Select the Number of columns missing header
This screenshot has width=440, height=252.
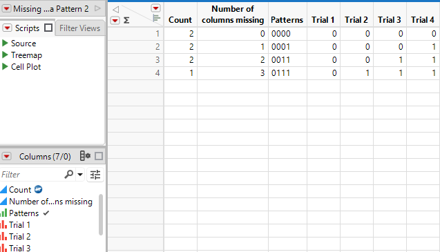(233, 14)
